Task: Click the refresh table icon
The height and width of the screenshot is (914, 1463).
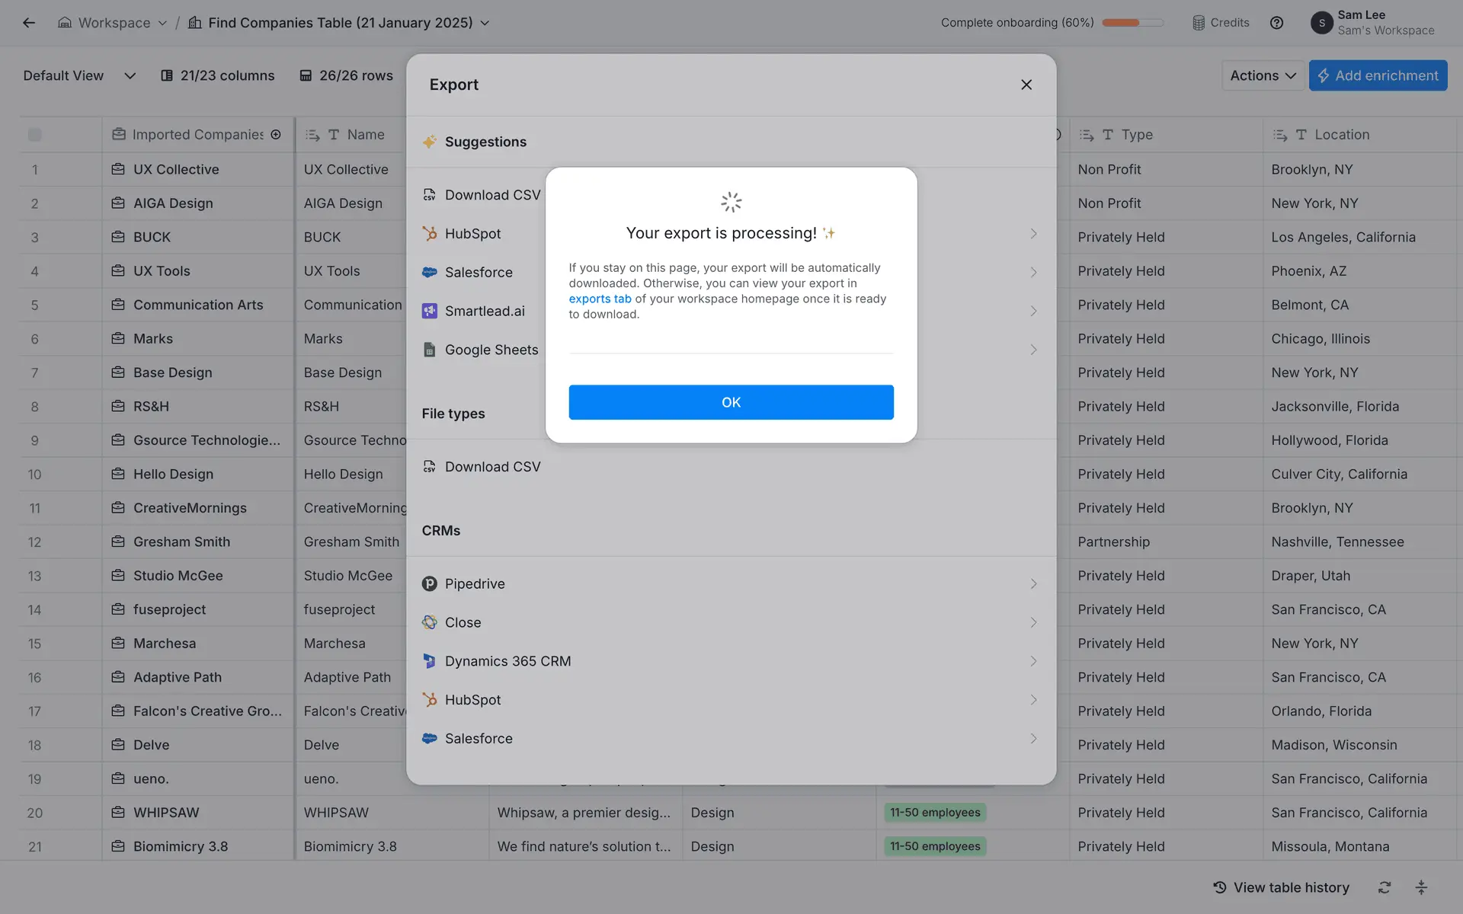Action: point(1385,887)
